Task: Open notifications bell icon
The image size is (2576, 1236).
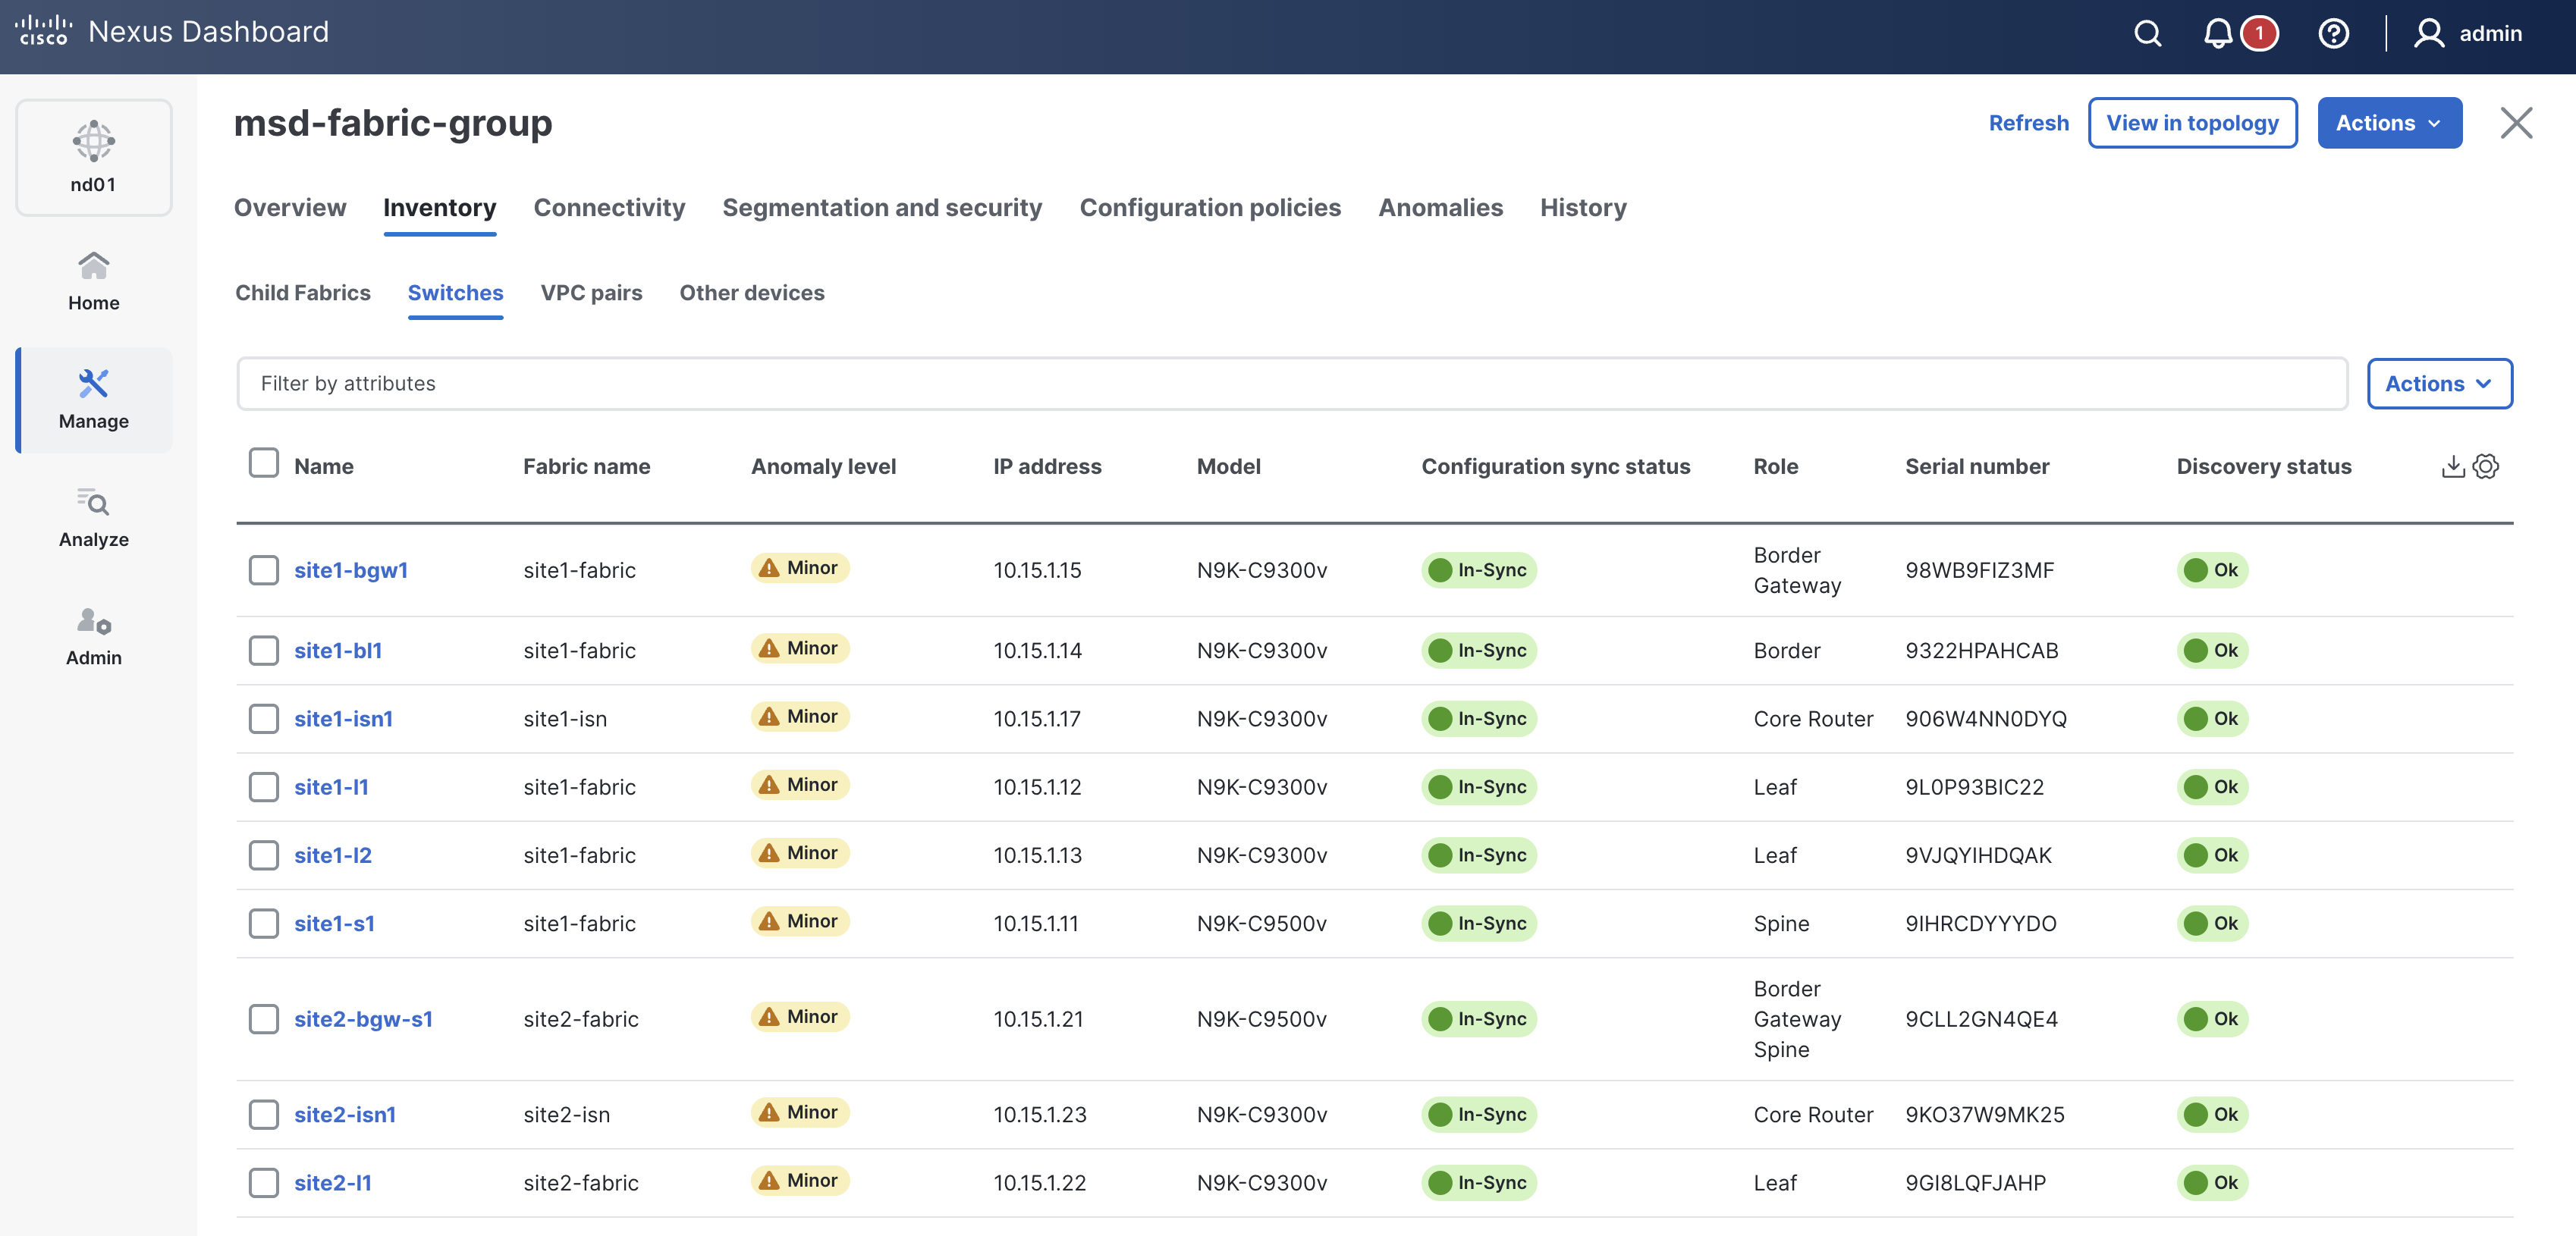Action: tap(2217, 34)
